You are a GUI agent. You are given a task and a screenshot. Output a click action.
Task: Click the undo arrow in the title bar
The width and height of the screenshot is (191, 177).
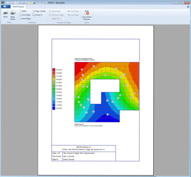[38, 2]
